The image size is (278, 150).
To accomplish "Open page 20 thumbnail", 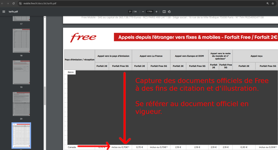I will coord(21,104).
